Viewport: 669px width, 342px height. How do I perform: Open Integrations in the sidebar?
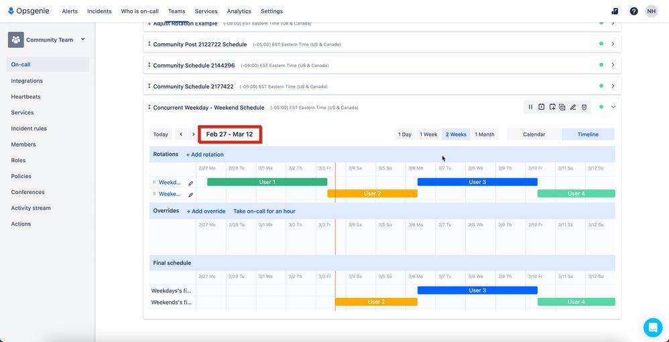27,80
